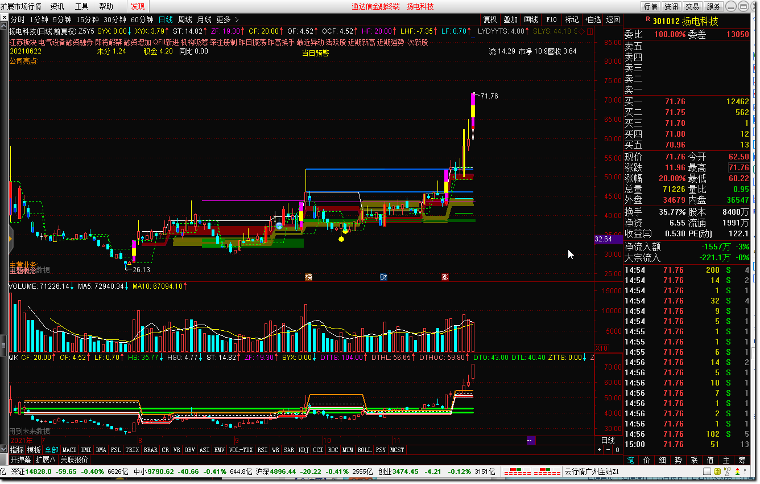
Task: Click the 资讯 button at top right
Action: point(671,6)
